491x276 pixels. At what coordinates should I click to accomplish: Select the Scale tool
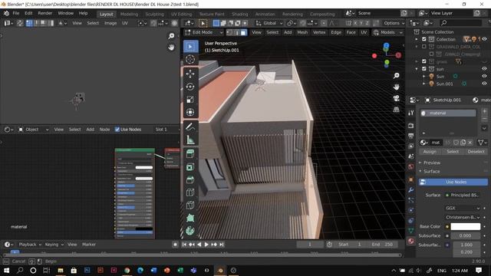[x=190, y=100]
